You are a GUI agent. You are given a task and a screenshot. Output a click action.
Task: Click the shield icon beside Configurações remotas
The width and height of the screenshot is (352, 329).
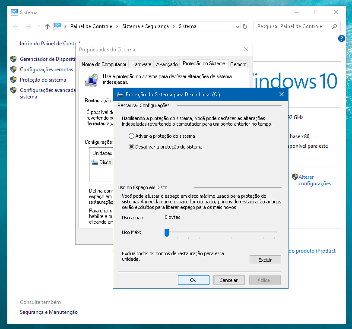pyautogui.click(x=13, y=70)
